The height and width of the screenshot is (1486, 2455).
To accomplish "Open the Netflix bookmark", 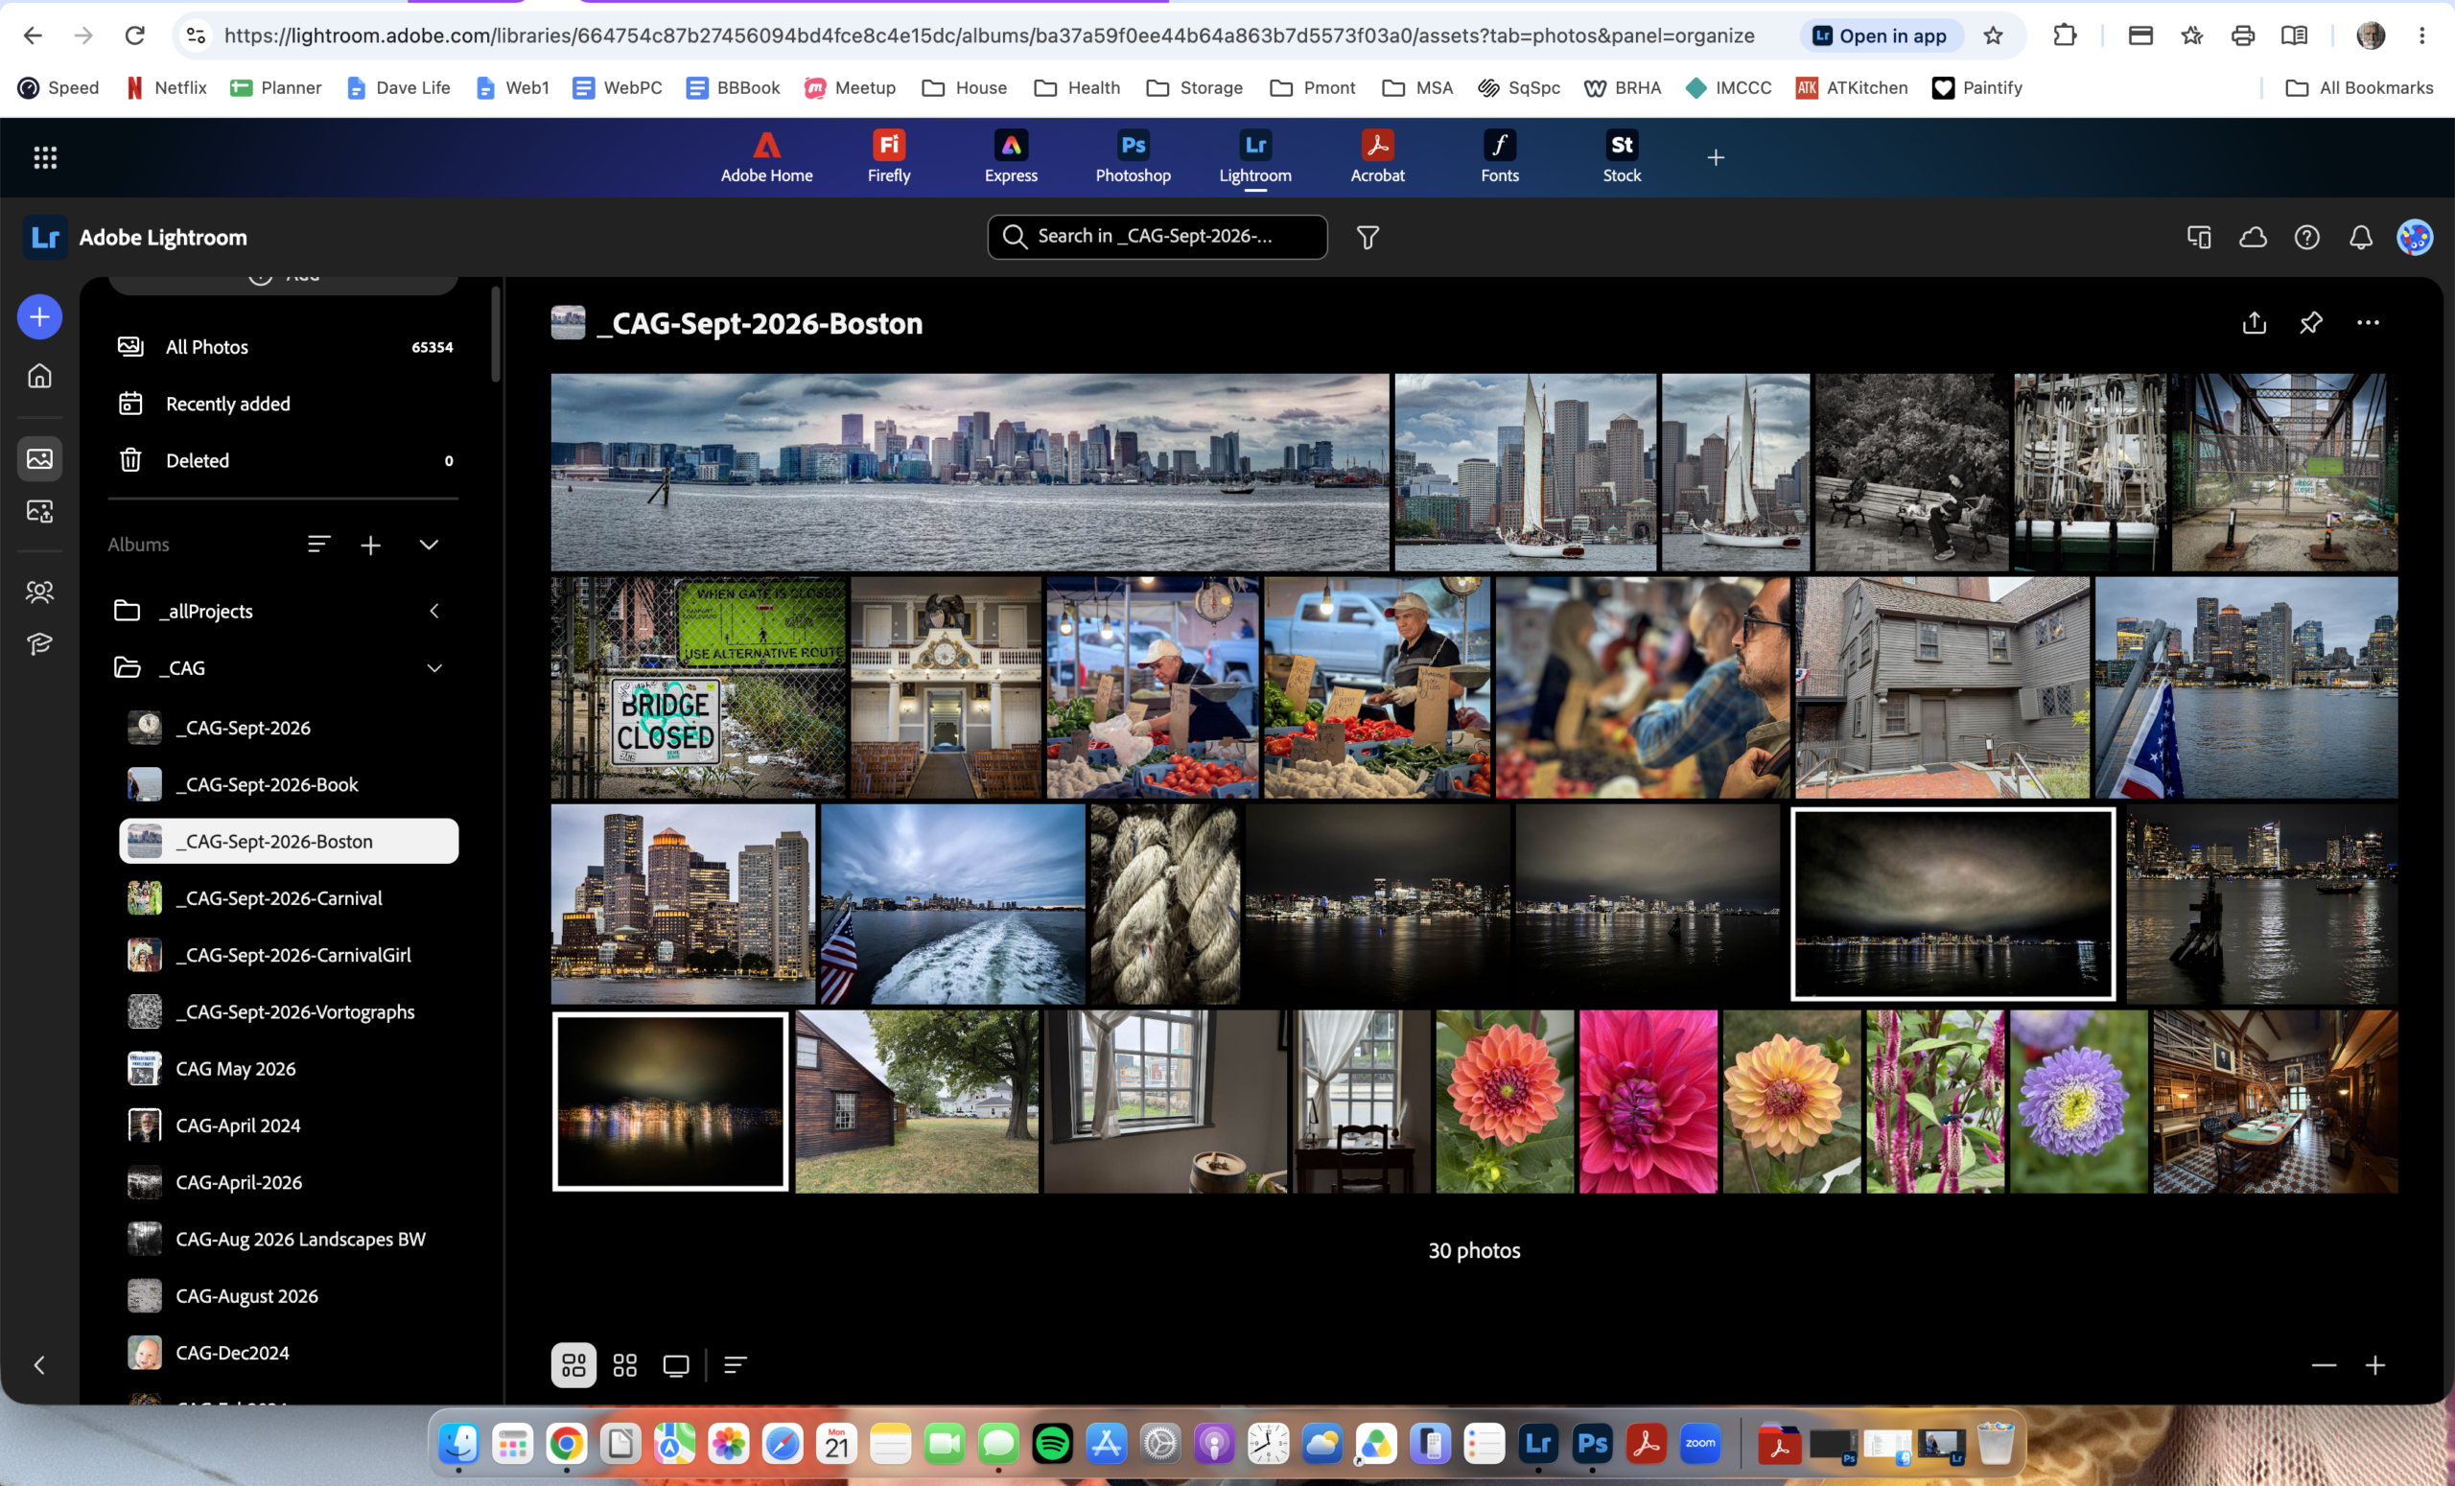I will click(167, 87).
